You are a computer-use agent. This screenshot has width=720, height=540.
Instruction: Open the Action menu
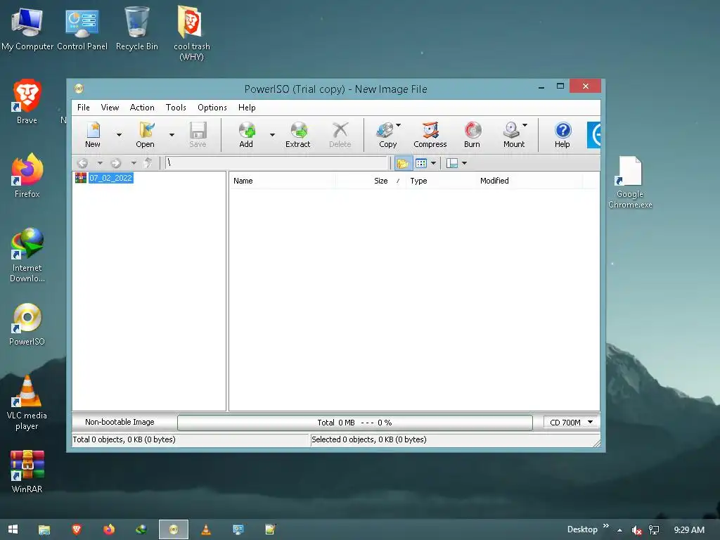tap(142, 108)
